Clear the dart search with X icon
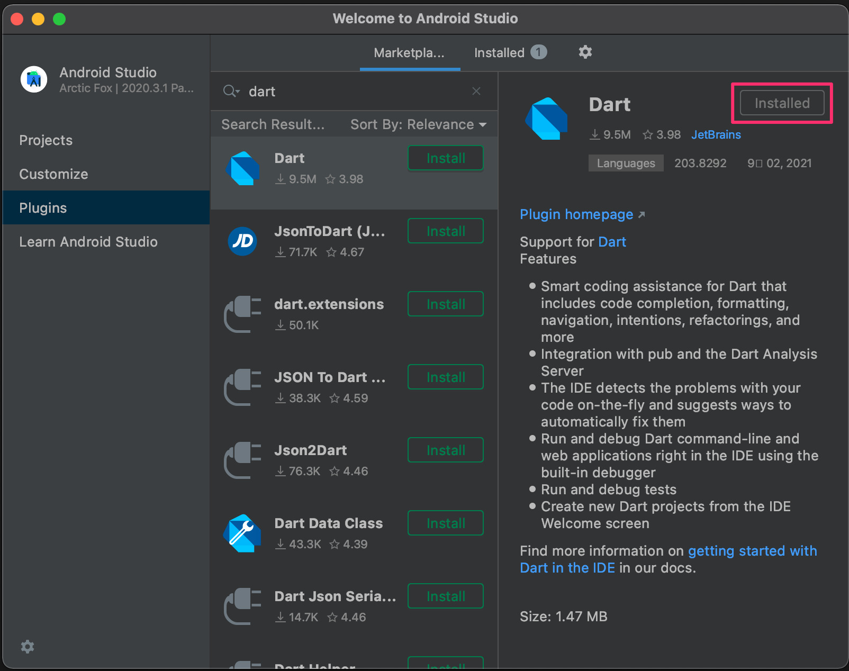This screenshot has width=849, height=671. 476,91
